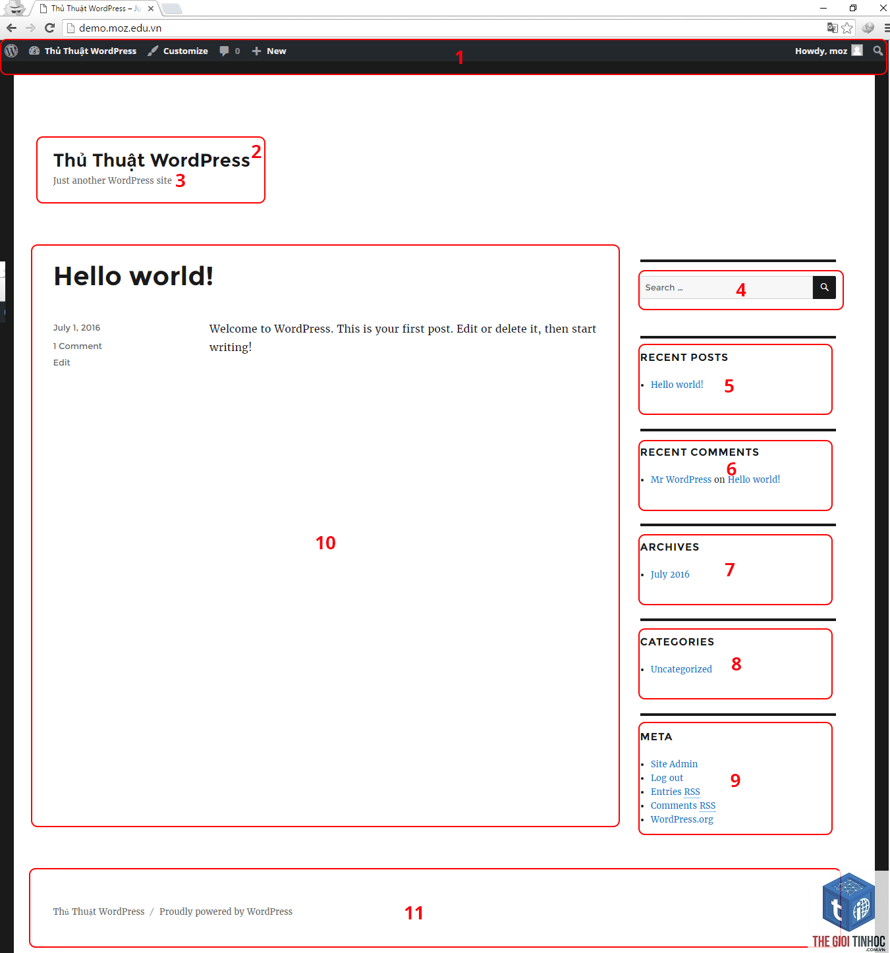Open the Howdy, moz account menu
Image resolution: width=890 pixels, height=953 pixels.
(828, 51)
